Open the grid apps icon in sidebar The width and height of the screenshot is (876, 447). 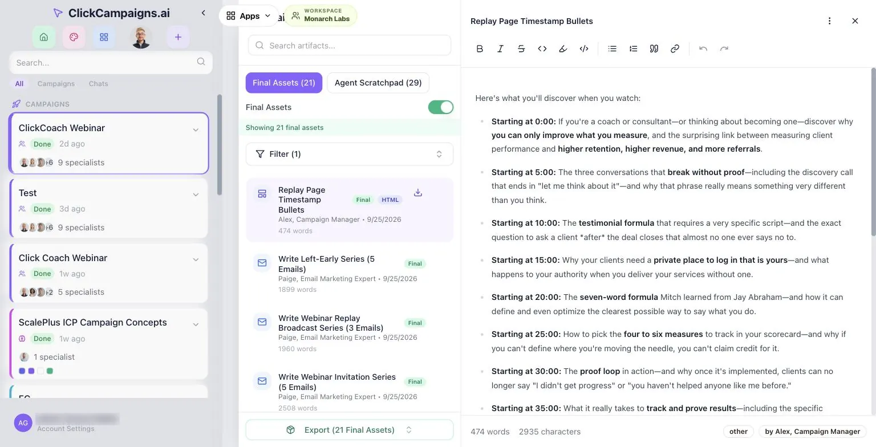(x=104, y=37)
